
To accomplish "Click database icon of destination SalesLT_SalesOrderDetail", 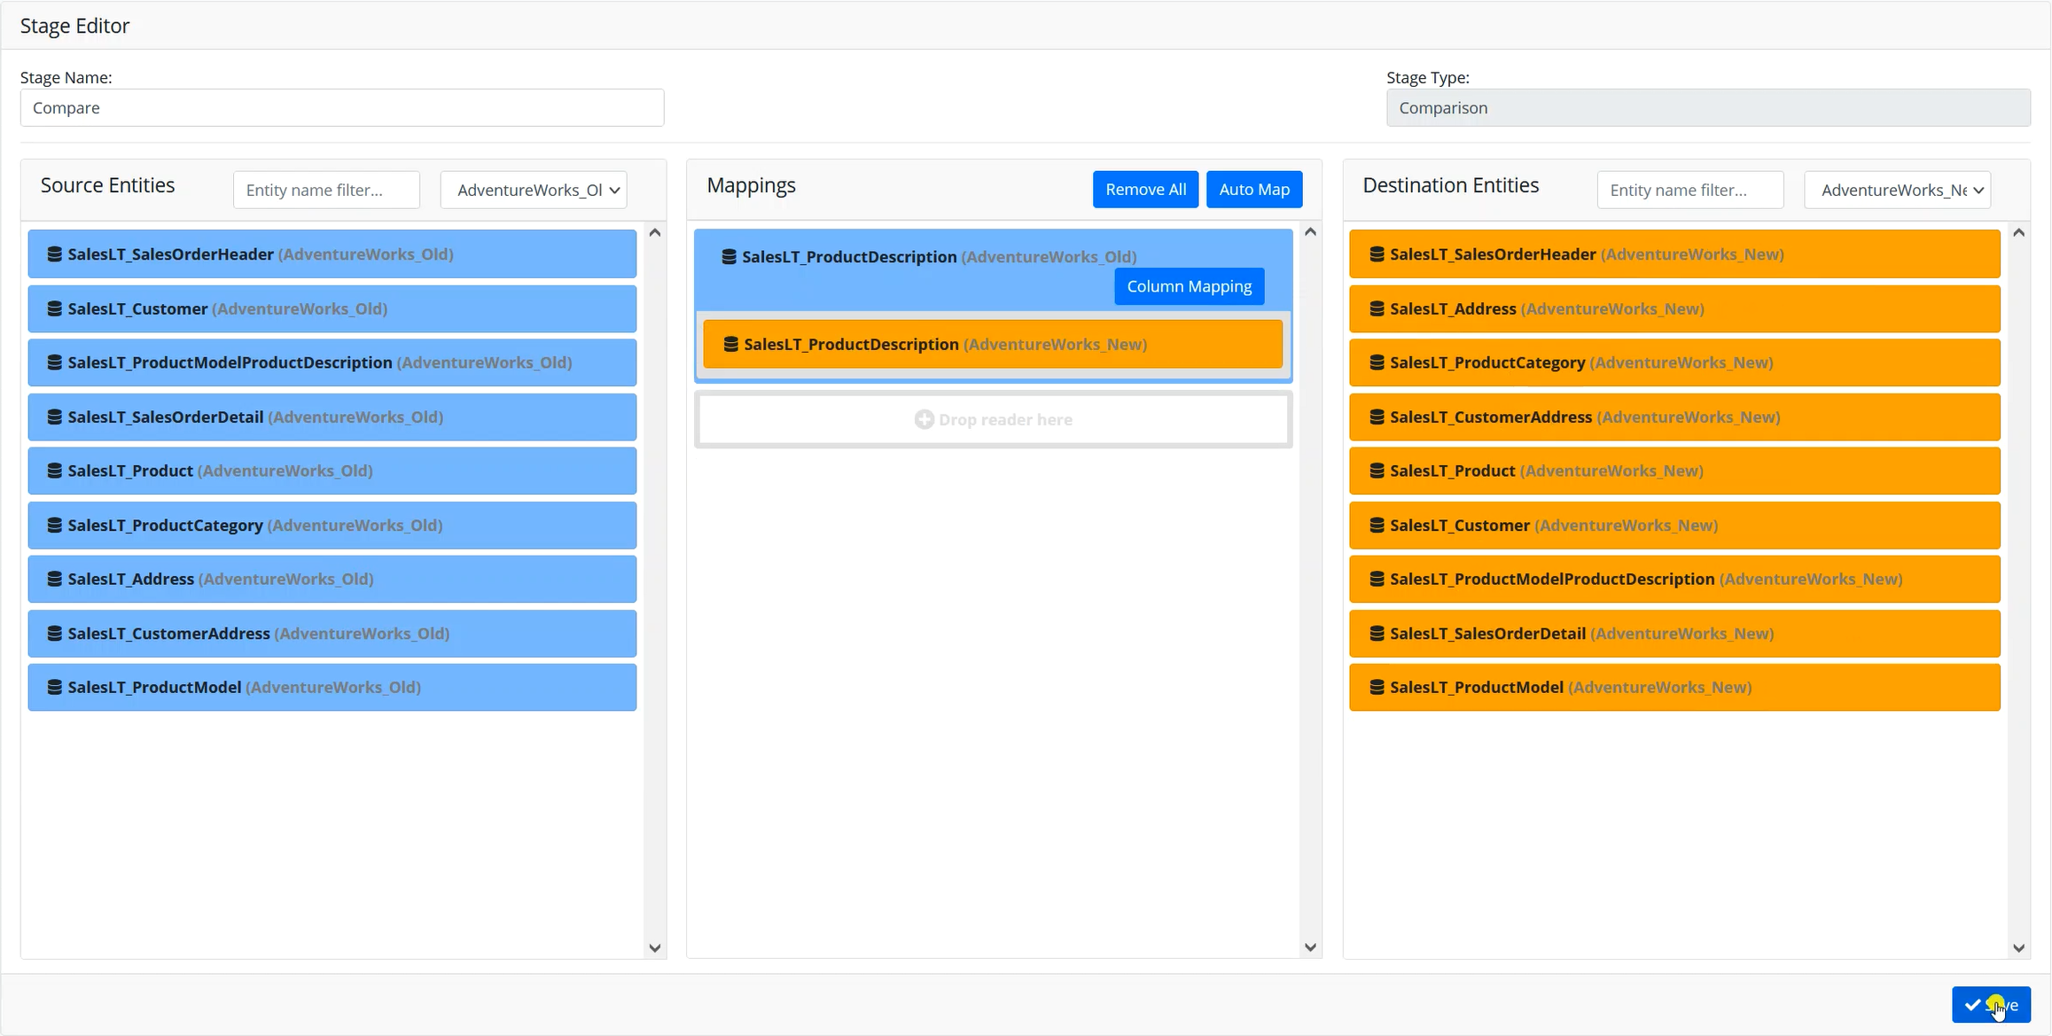I will point(1377,634).
